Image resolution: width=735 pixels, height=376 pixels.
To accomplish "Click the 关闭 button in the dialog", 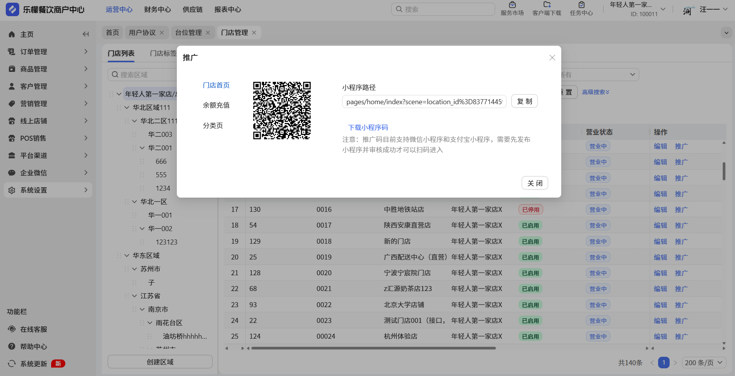I will (535, 183).
